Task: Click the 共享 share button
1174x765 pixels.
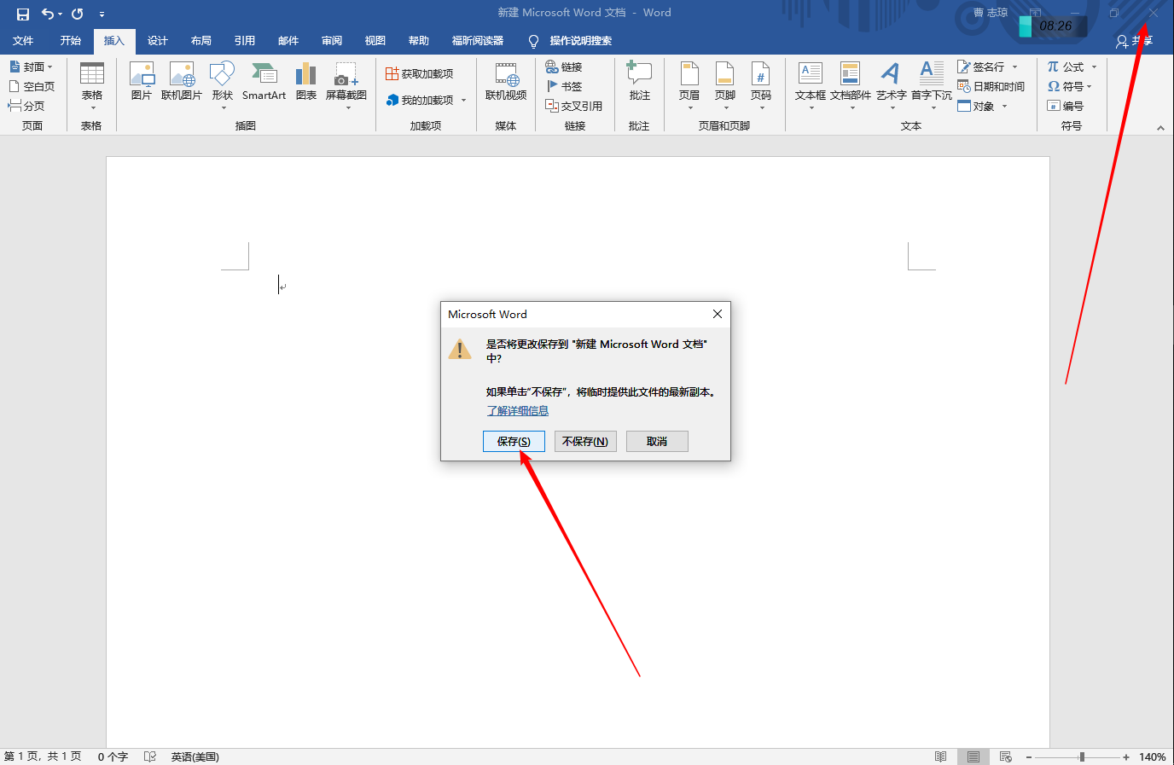Action: pos(1135,41)
